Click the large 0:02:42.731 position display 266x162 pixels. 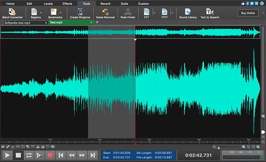pyautogui.click(x=198, y=155)
